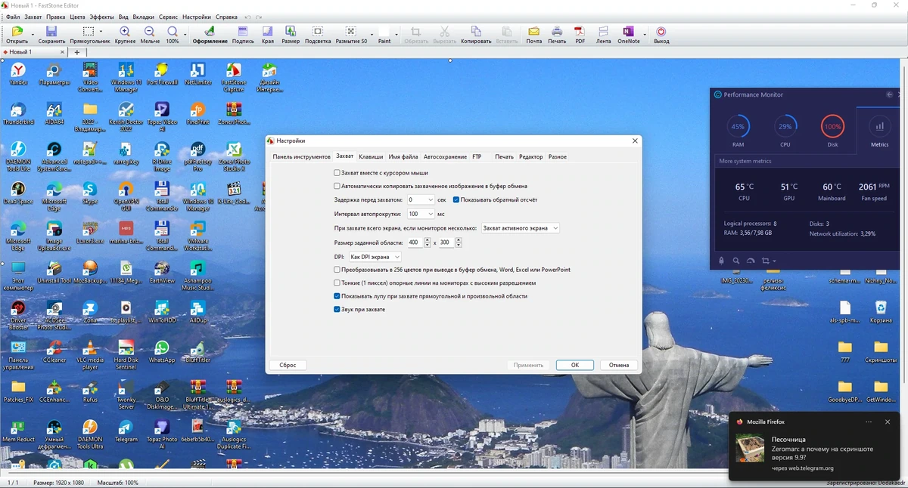This screenshot has height=488, width=908.
Task: Uncheck Sound on capture (Звук при захвате)
Action: (x=337, y=309)
